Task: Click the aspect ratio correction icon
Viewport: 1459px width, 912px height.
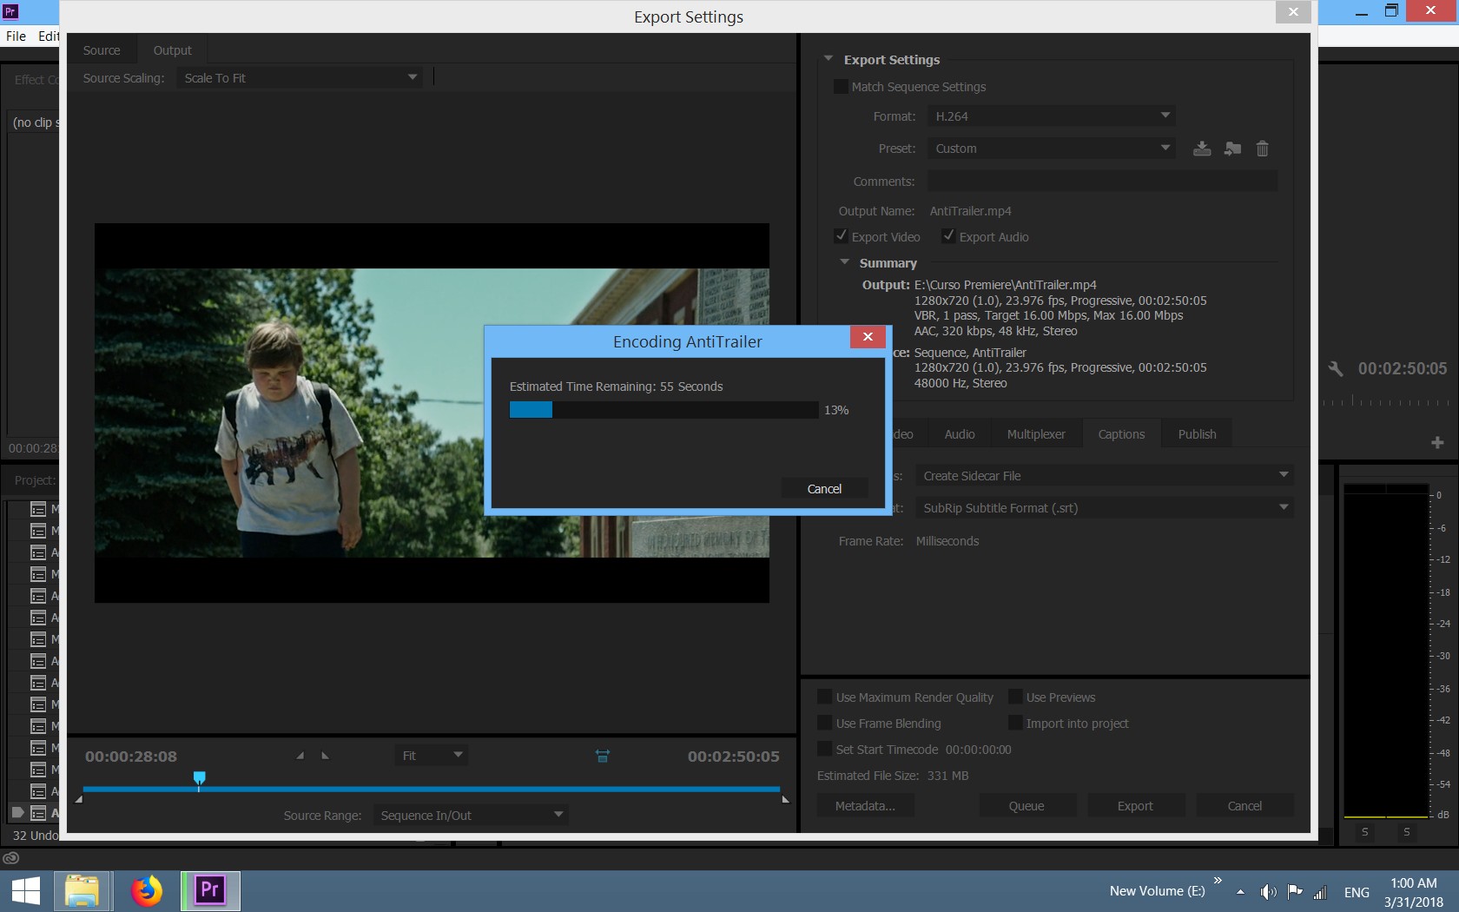Action: click(603, 757)
